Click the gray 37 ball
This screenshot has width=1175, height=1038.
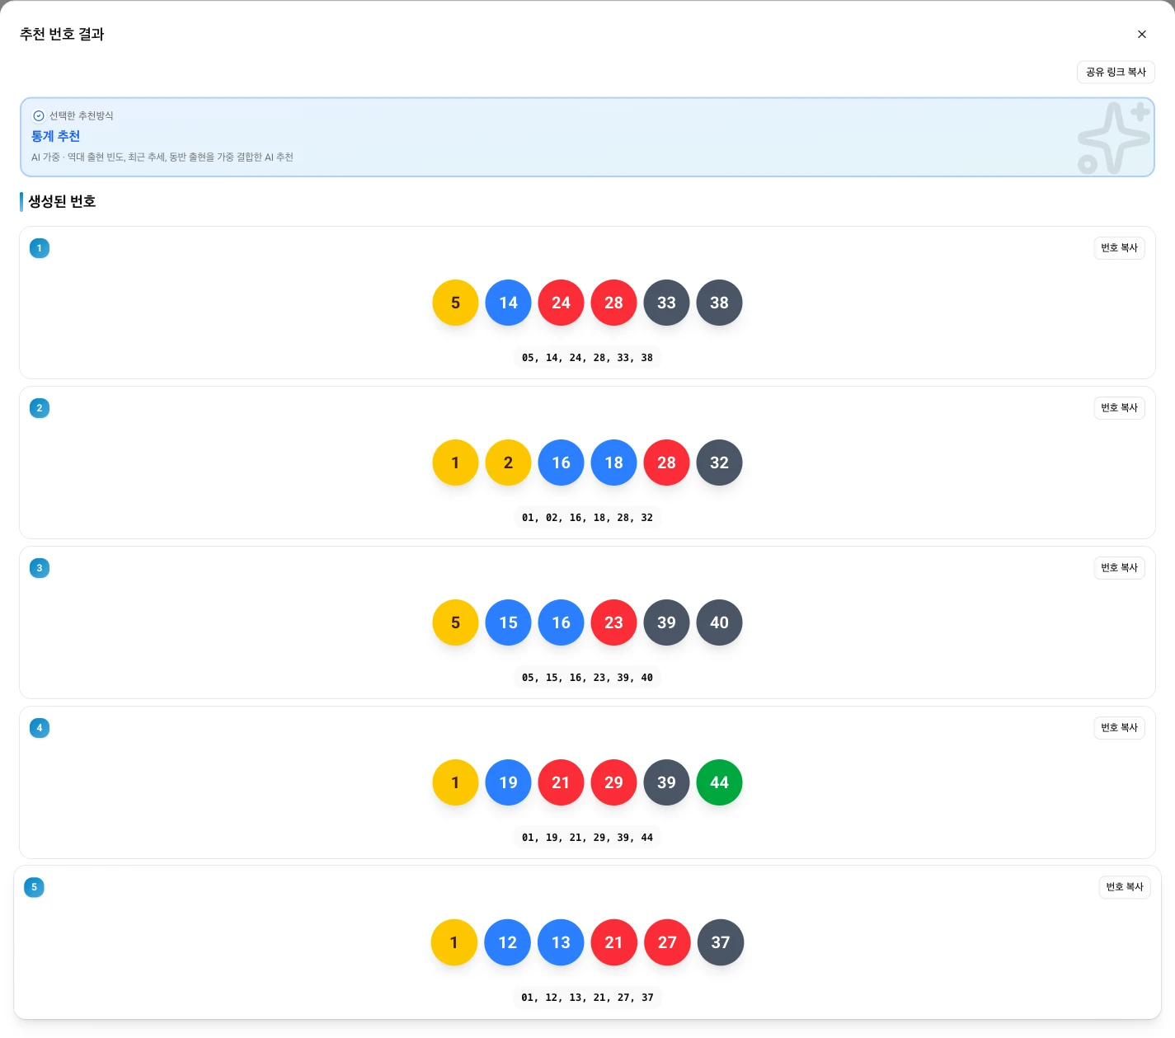coord(720,942)
